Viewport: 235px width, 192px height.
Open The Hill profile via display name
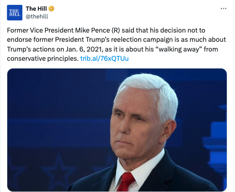coord(36,9)
